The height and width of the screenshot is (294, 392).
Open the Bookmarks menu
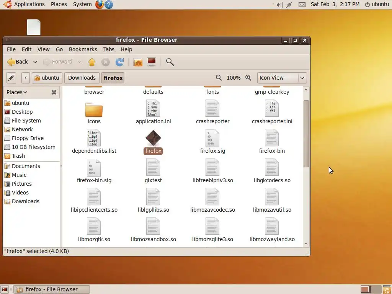83,49
